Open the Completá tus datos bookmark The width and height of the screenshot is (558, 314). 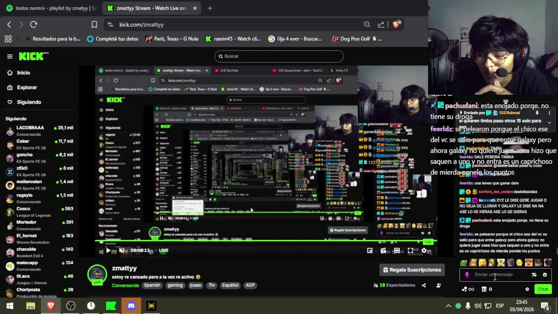point(113,39)
